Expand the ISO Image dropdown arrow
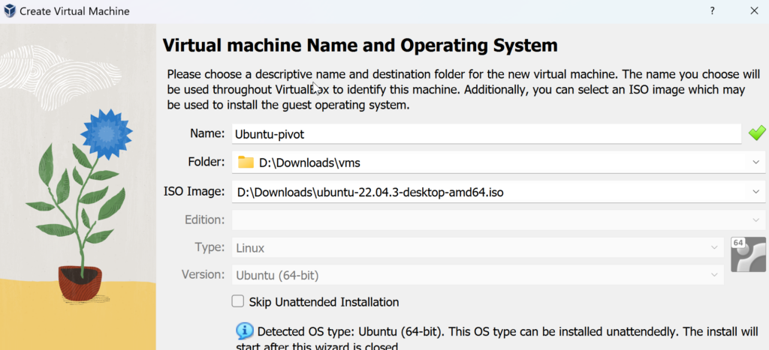 click(755, 193)
